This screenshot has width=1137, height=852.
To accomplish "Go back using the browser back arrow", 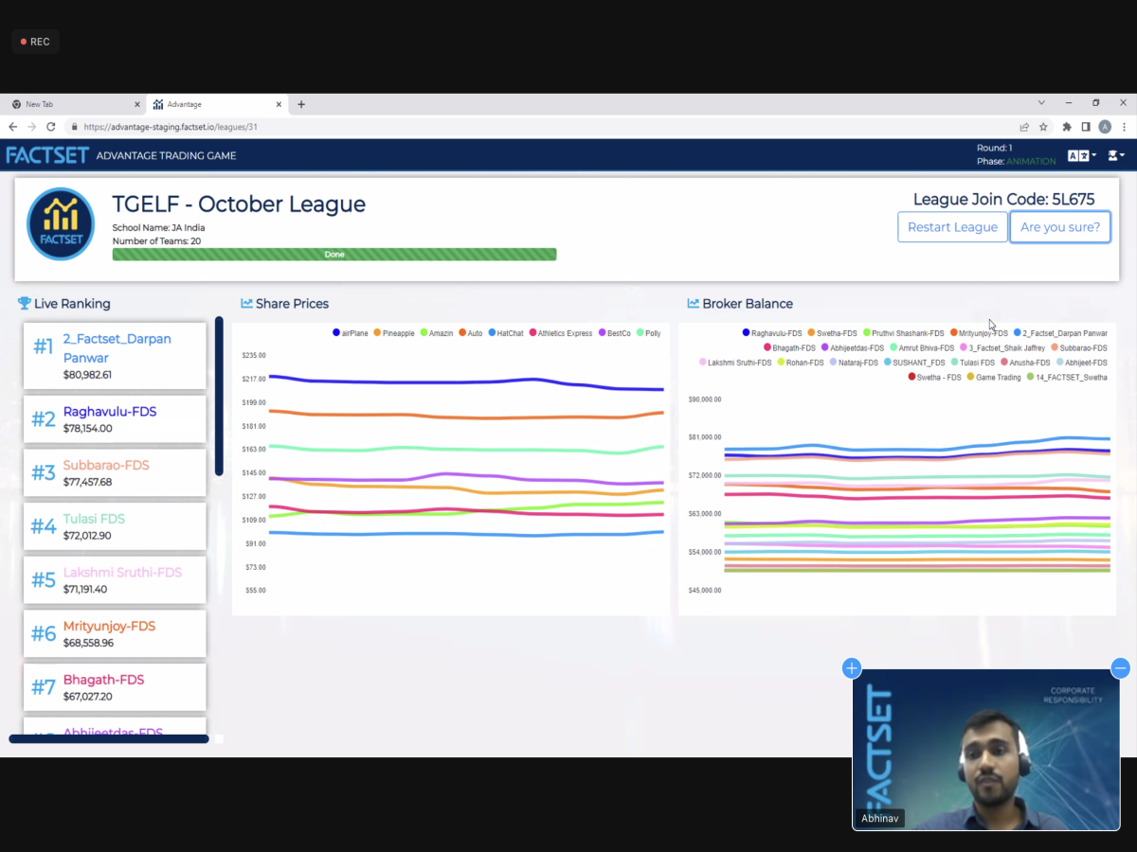I will pos(13,127).
